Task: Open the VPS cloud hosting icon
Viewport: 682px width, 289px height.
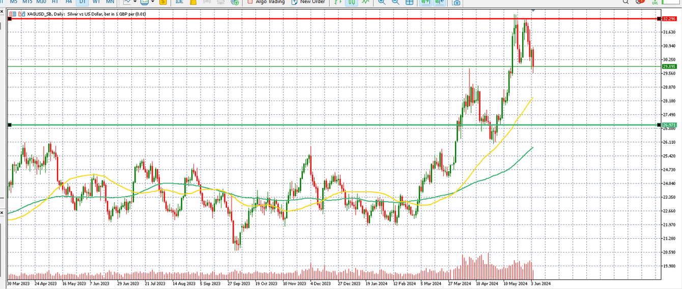Action: (221, 2)
